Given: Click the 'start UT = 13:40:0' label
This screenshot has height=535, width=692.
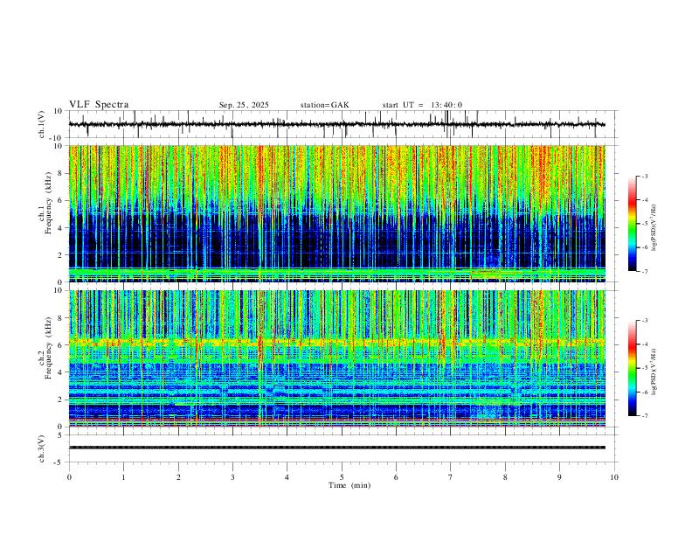Looking at the screenshot, I should coord(422,105).
